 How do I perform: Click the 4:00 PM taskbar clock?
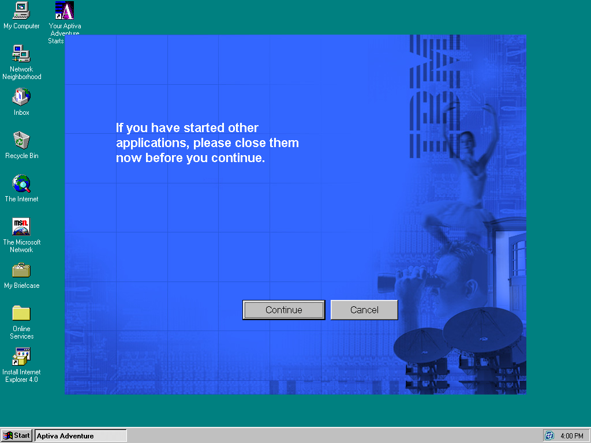[571, 436]
